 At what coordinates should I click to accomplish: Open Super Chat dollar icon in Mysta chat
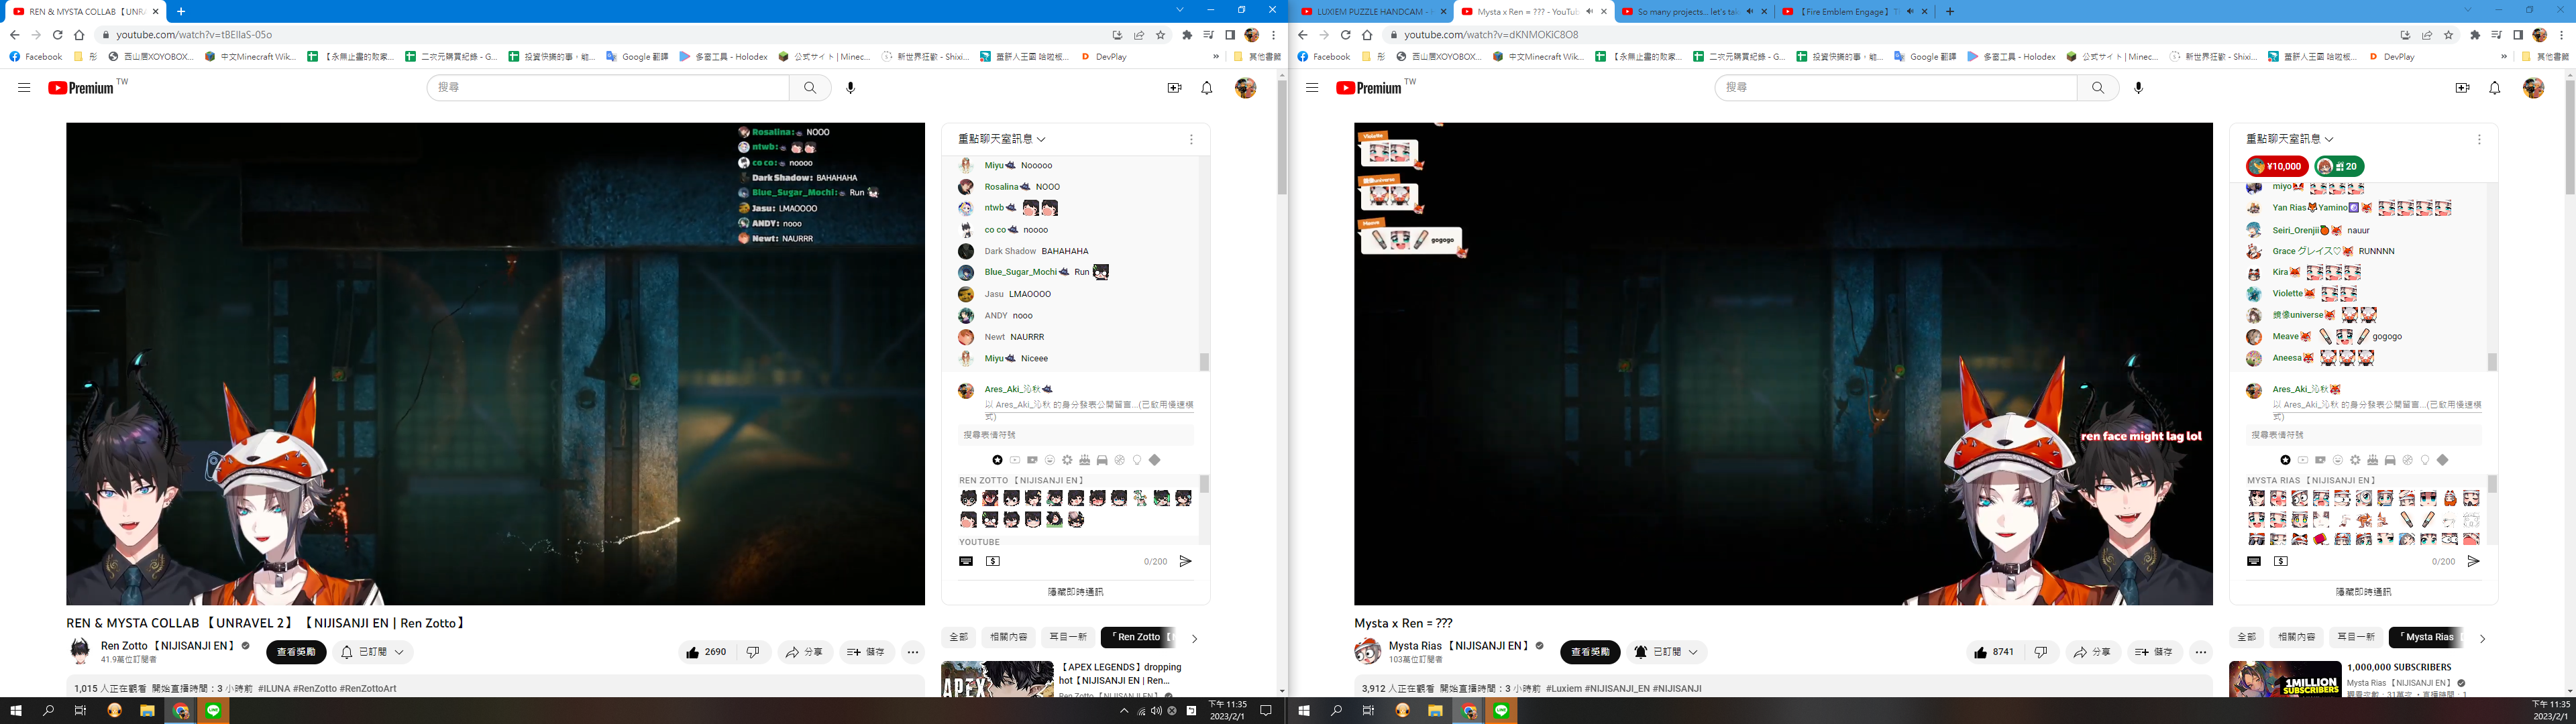pyautogui.click(x=2281, y=561)
